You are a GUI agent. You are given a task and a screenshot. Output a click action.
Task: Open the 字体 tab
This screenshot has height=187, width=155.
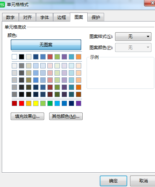[x=45, y=18]
